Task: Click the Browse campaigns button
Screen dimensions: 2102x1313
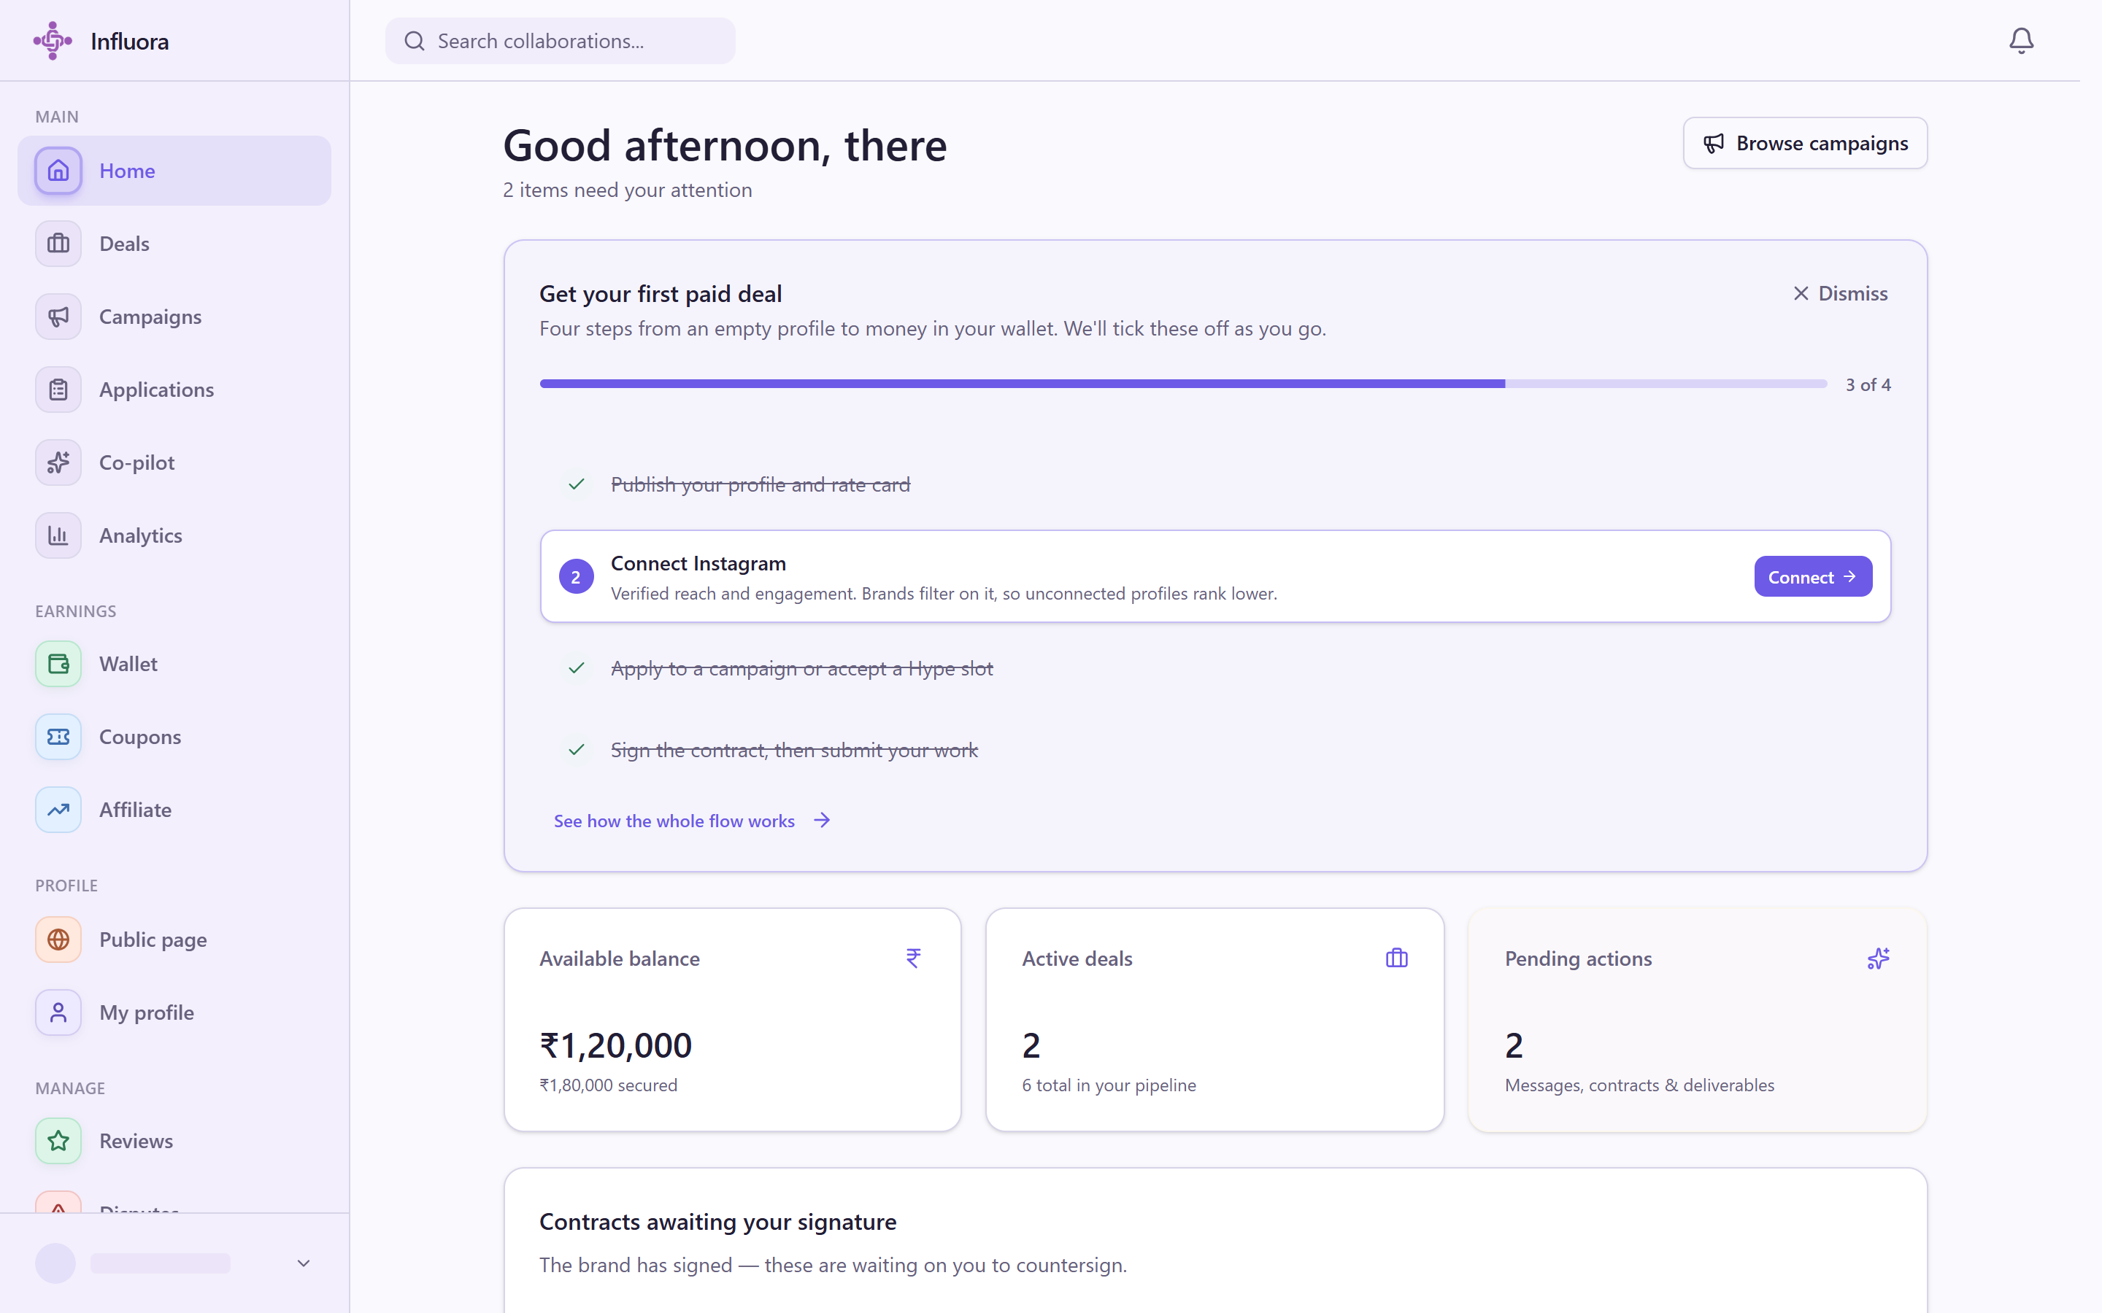Action: click(1805, 143)
